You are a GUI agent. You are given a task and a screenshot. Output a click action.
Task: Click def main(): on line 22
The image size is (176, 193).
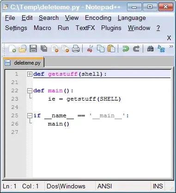(x=53, y=90)
